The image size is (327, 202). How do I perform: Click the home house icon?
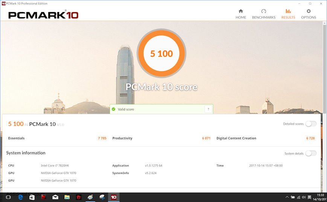241,11
